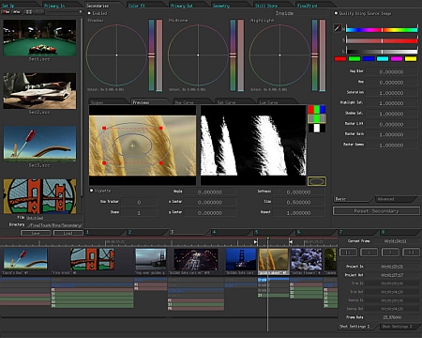422x338 pixels.
Task: Select the Sec2 model plane thumbnail
Action: [x=39, y=91]
